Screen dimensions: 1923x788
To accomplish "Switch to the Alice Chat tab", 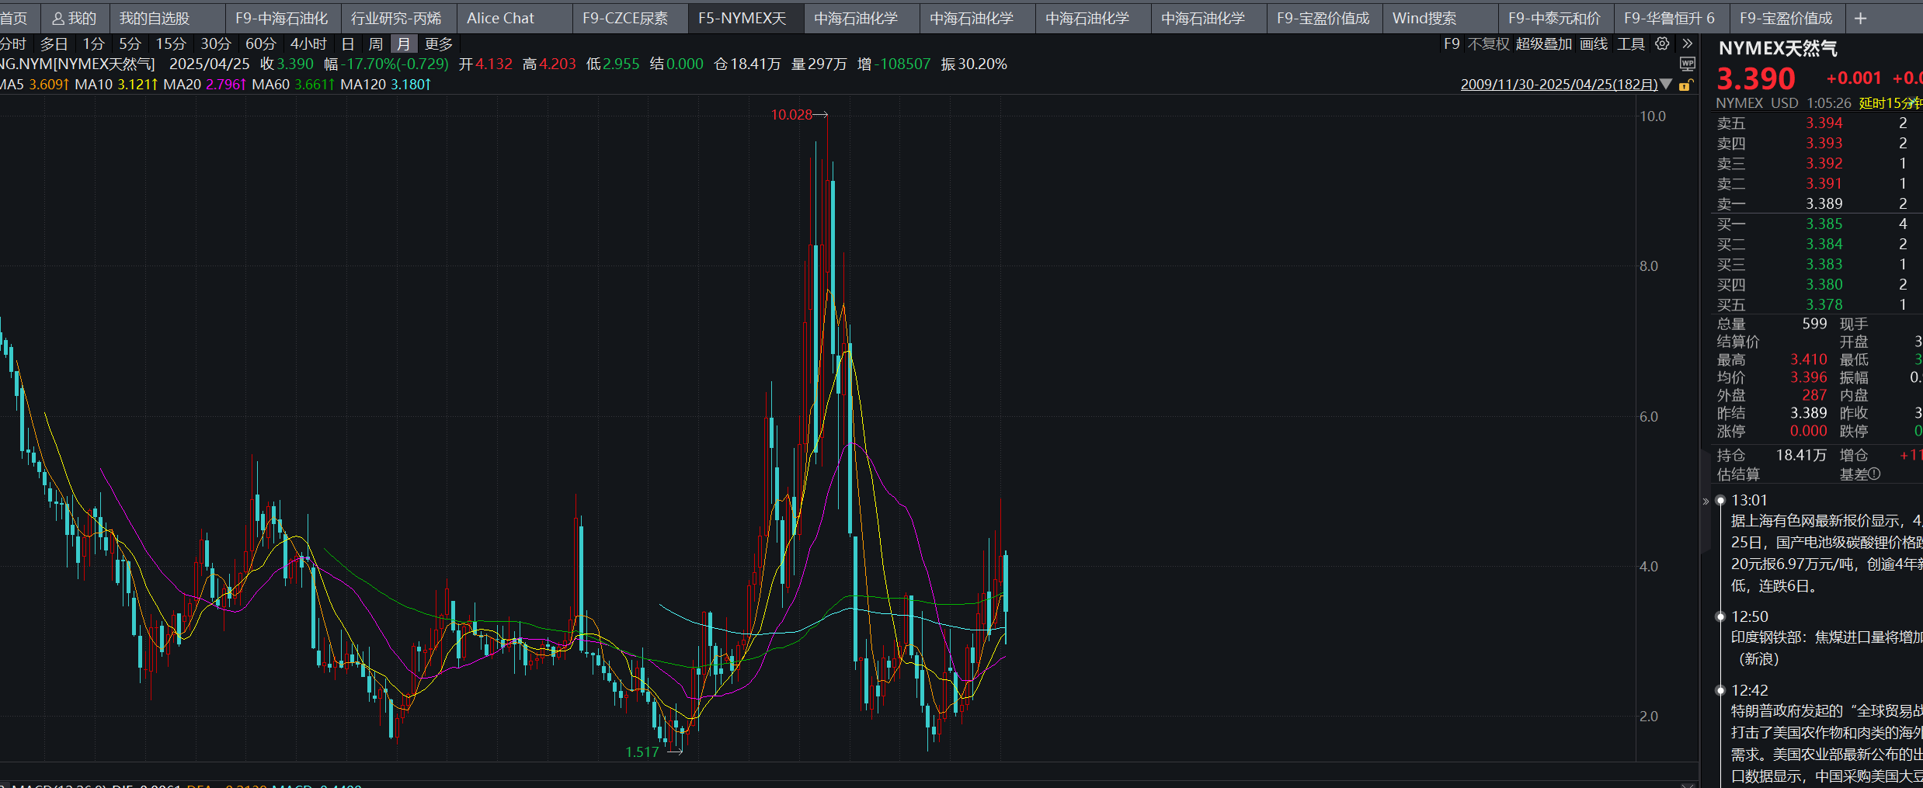I will tap(501, 19).
